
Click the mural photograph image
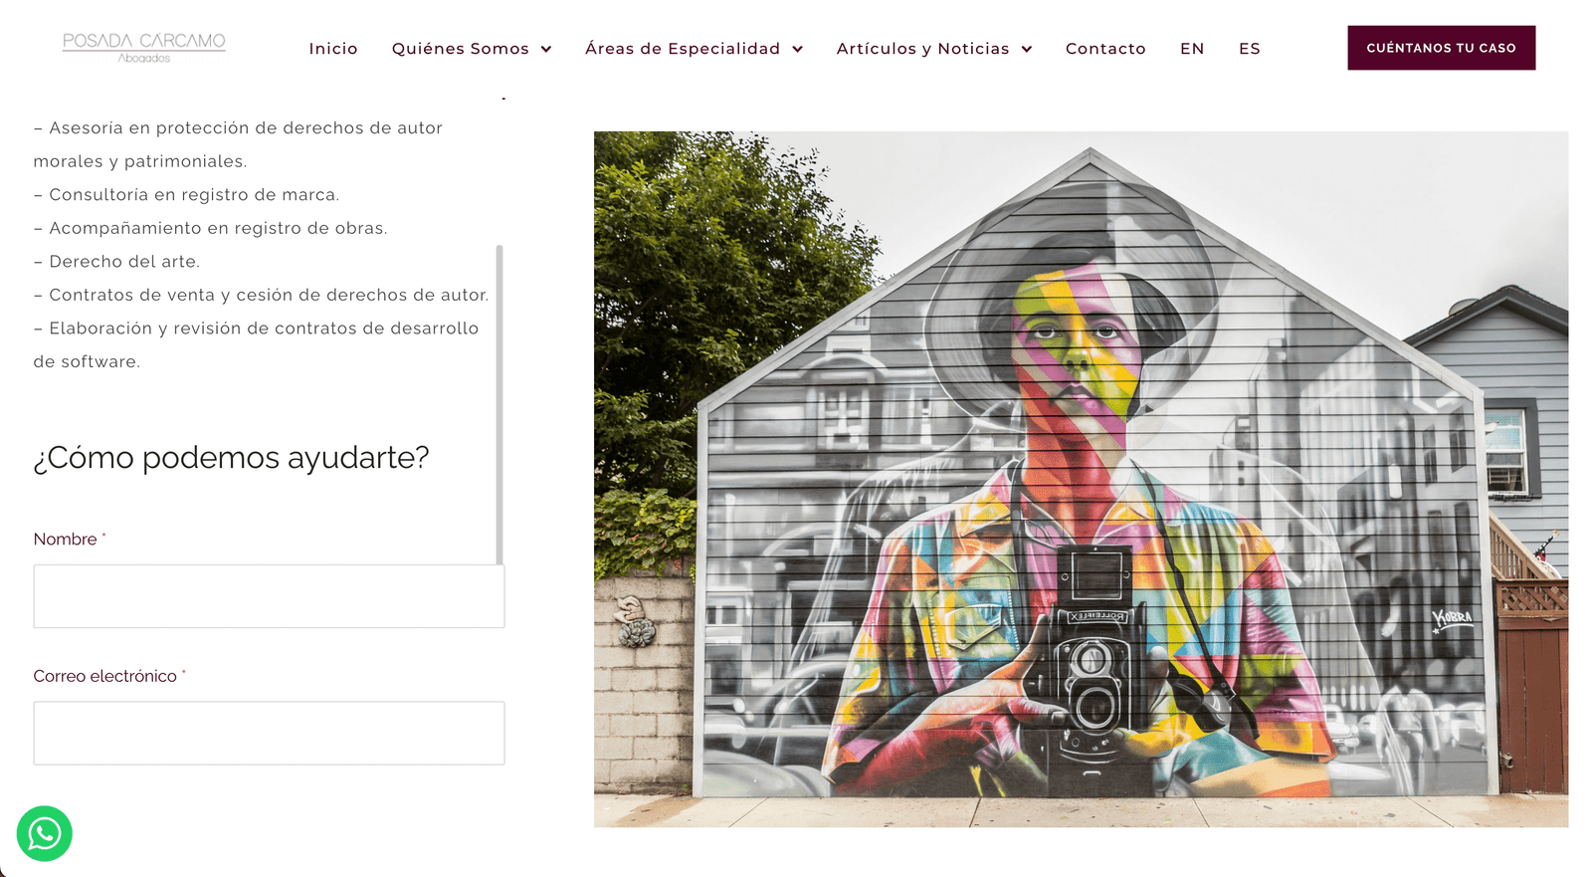pyautogui.click(x=1082, y=479)
